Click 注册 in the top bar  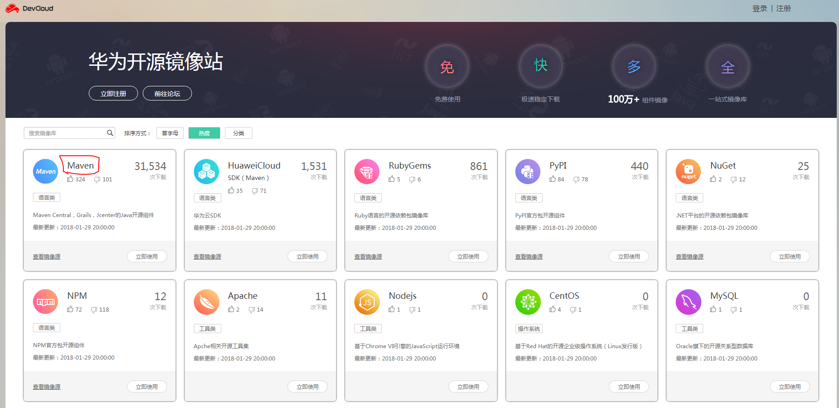[x=784, y=8]
